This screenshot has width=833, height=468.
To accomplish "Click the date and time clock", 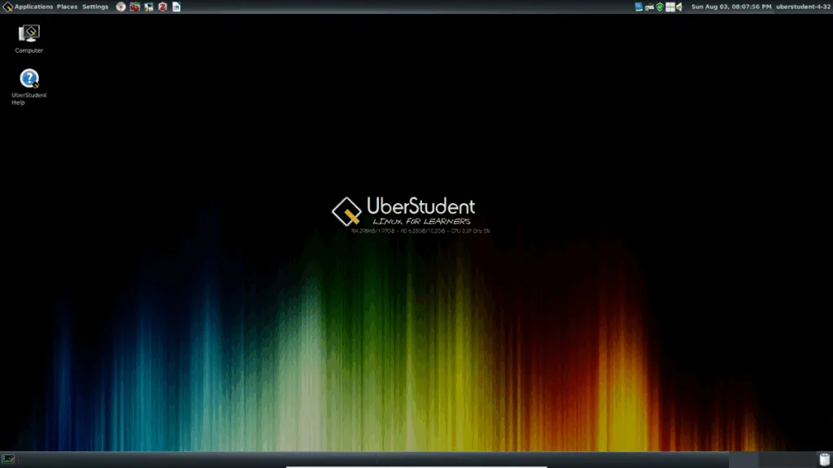I will pos(731,6).
